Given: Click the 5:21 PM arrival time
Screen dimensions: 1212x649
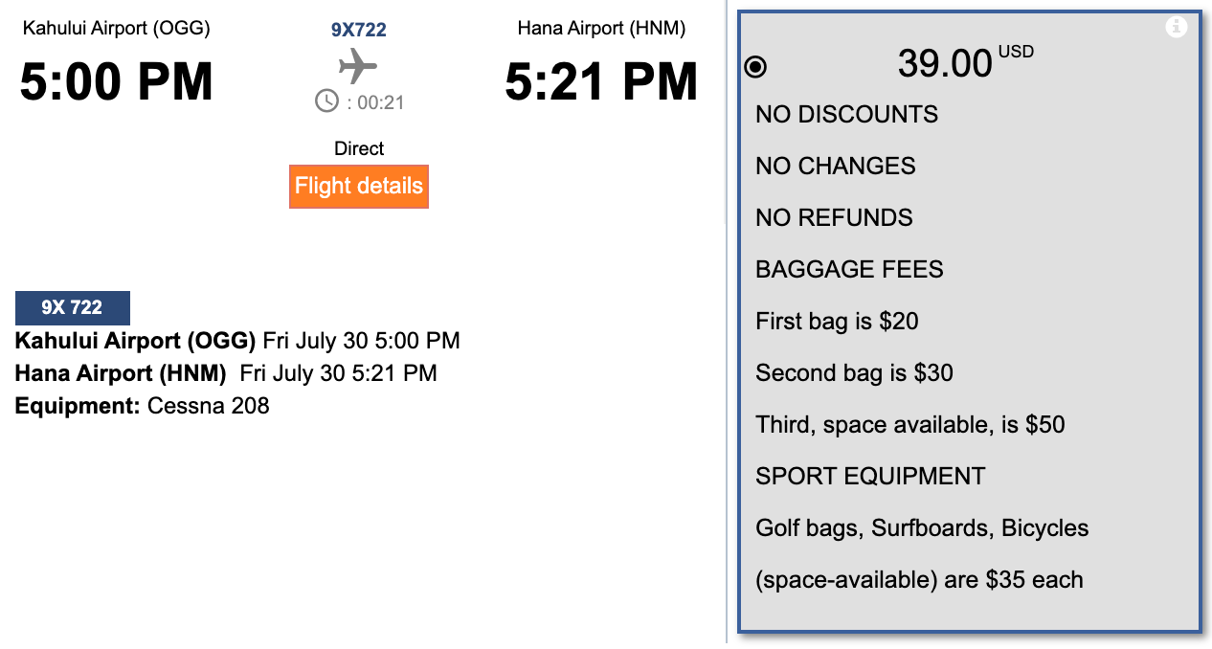Looking at the screenshot, I should [601, 82].
